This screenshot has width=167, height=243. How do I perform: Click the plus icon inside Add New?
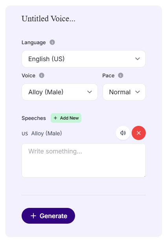coord(55,118)
